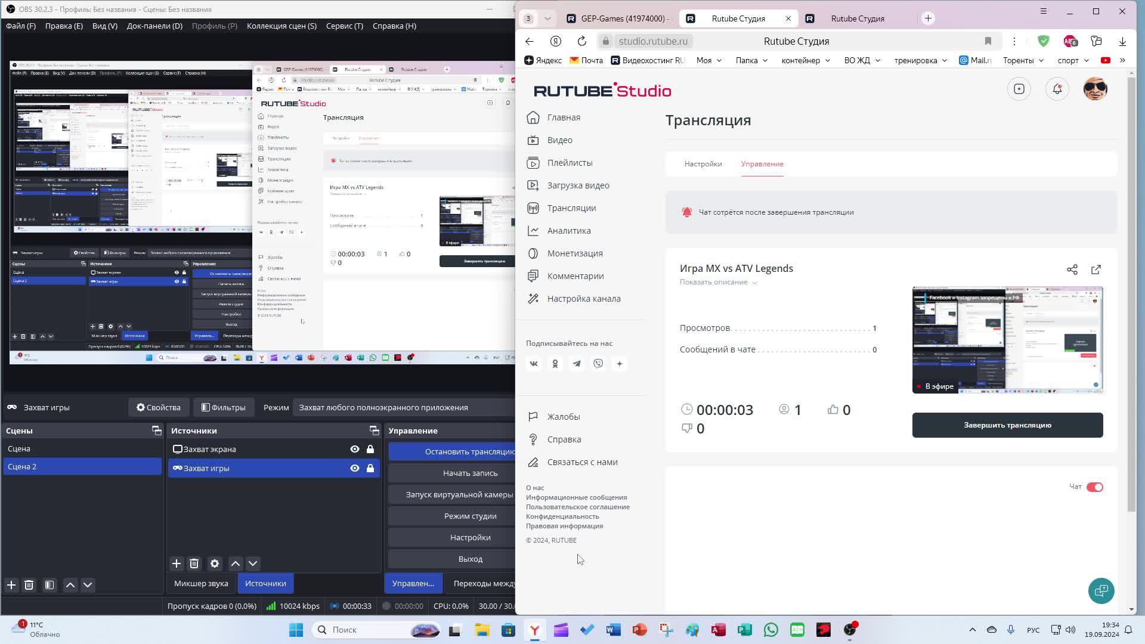Image resolution: width=1145 pixels, height=644 pixels.
Task: Click Остановить трансляцию in OBS
Action: click(x=452, y=451)
